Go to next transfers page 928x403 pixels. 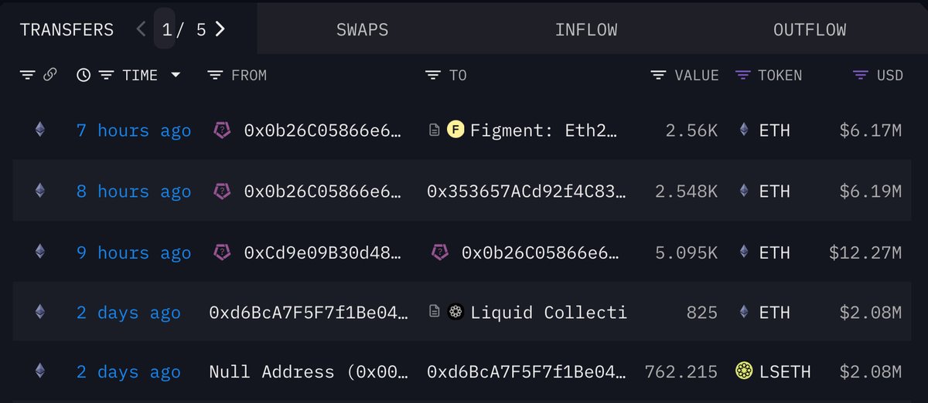[220, 29]
